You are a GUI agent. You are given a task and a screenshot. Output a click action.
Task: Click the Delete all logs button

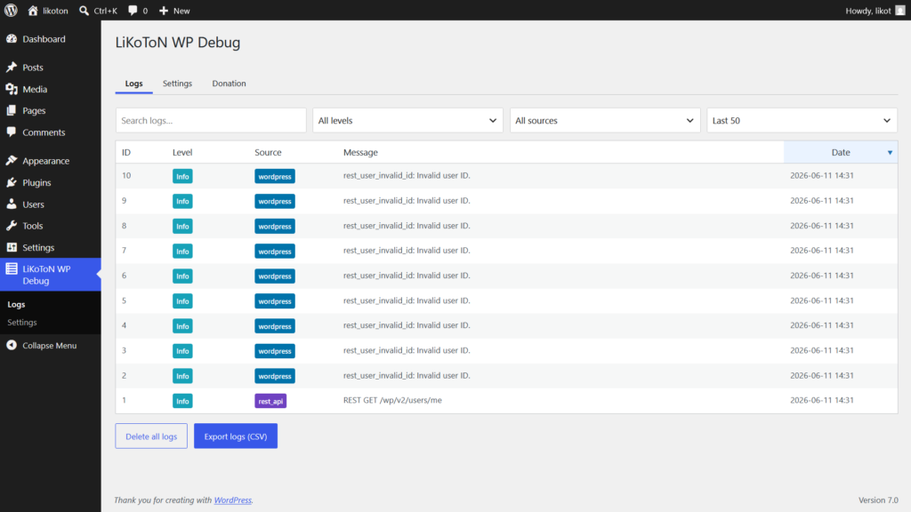pyautogui.click(x=151, y=436)
